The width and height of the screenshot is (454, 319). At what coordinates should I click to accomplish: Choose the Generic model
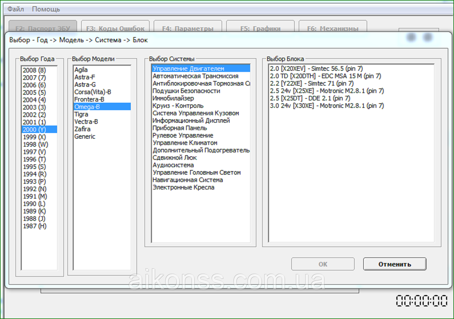click(x=102, y=136)
